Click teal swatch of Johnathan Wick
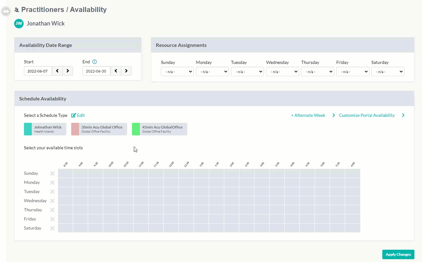 [28, 129]
